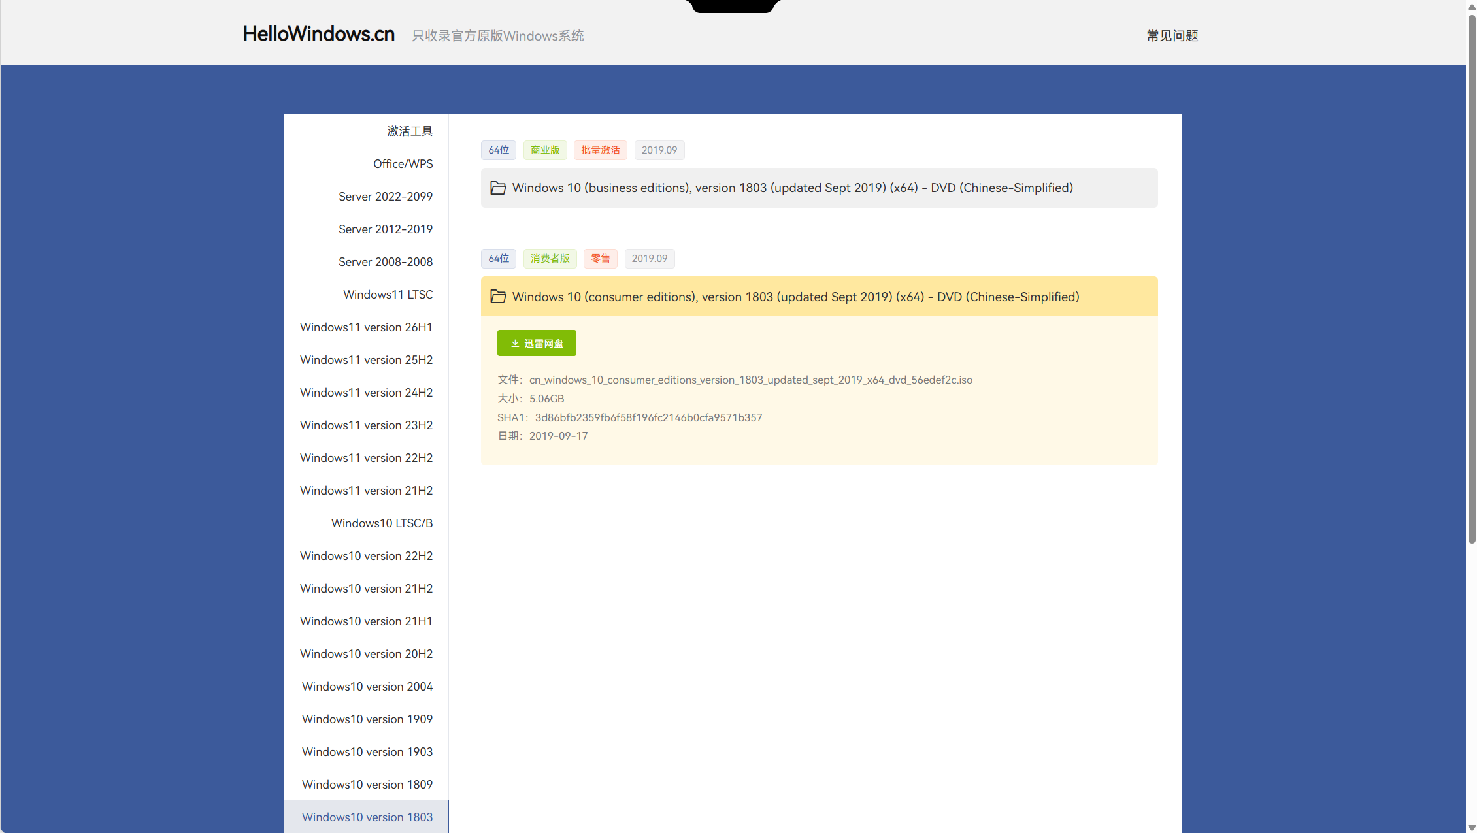Select Server 2008-2008 in the sidebar
This screenshot has height=833, width=1477.
366,261
